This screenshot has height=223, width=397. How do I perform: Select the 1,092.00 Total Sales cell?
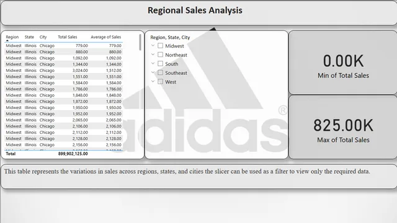80,58
